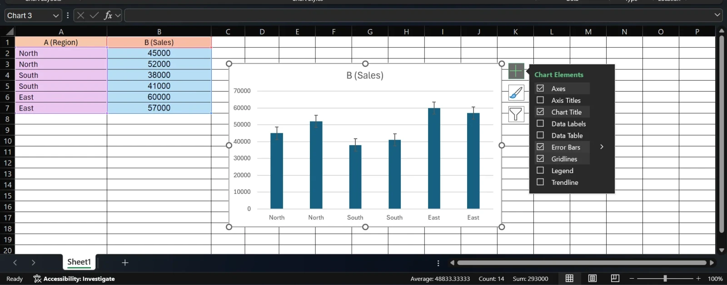This screenshot has width=727, height=285.
Task: Go to next sheet arrow
Action: [33, 262]
